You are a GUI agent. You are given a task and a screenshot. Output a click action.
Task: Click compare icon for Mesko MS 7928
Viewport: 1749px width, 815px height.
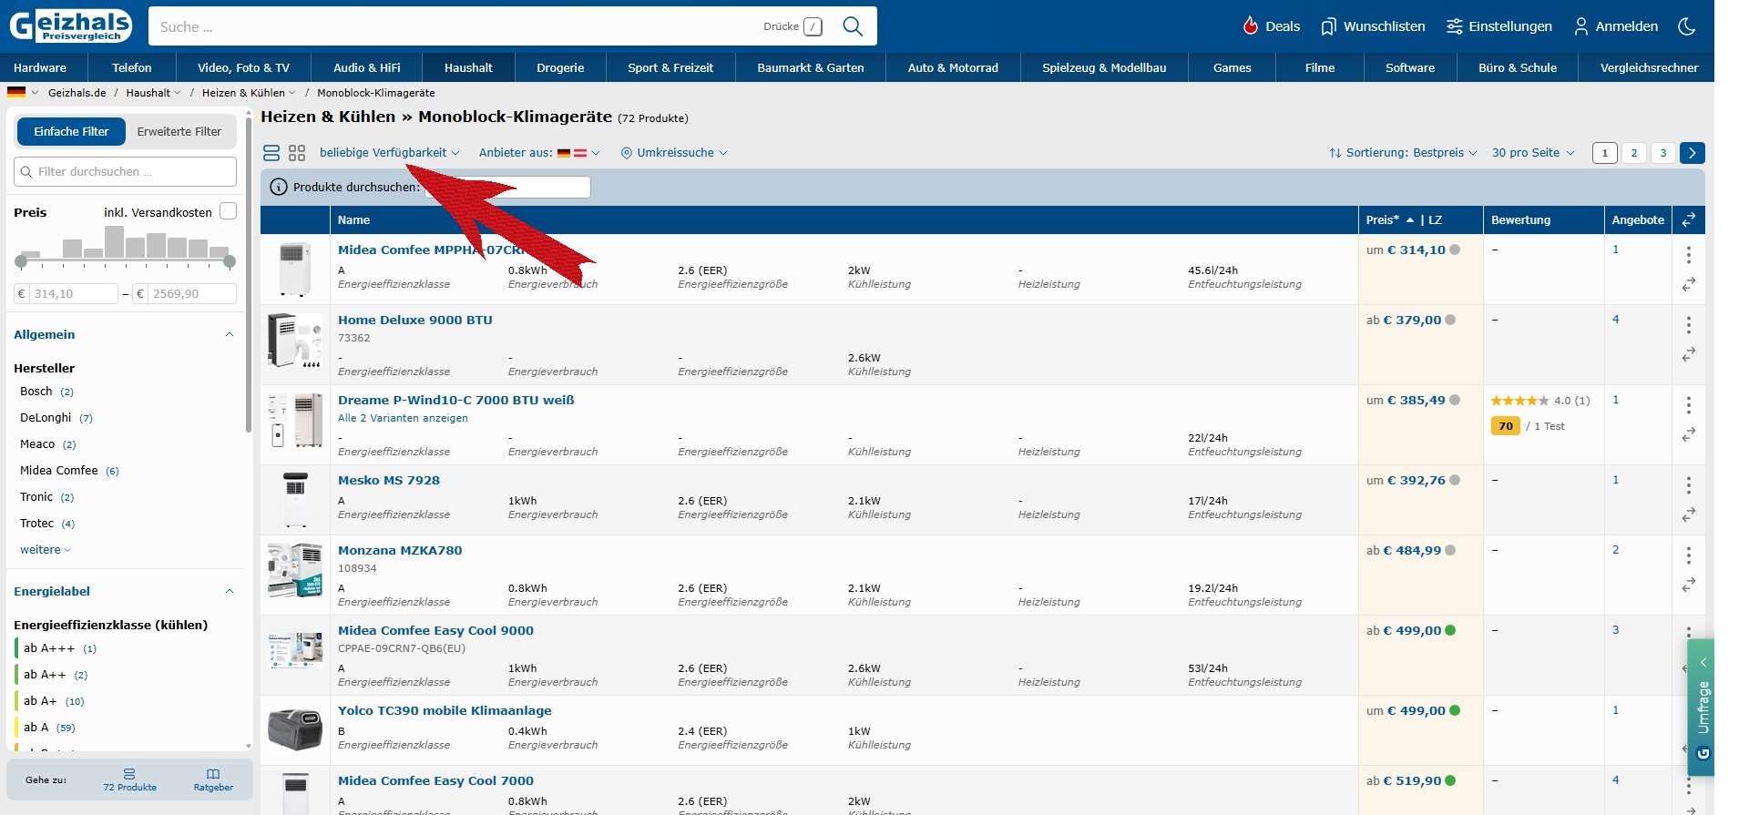tap(1689, 514)
